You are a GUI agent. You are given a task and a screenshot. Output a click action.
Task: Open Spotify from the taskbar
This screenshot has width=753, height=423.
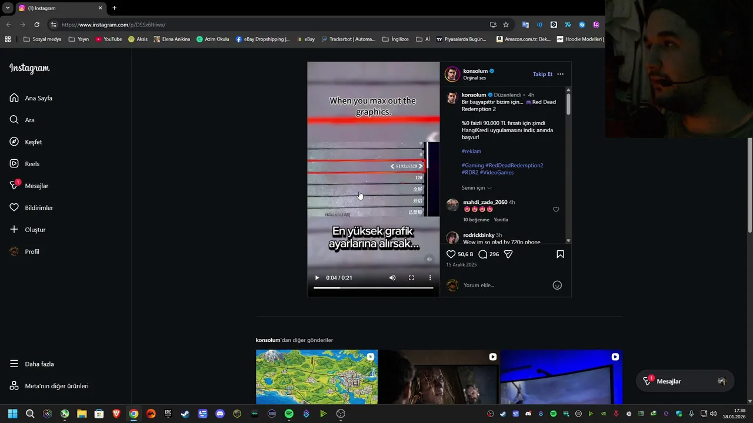click(289, 414)
